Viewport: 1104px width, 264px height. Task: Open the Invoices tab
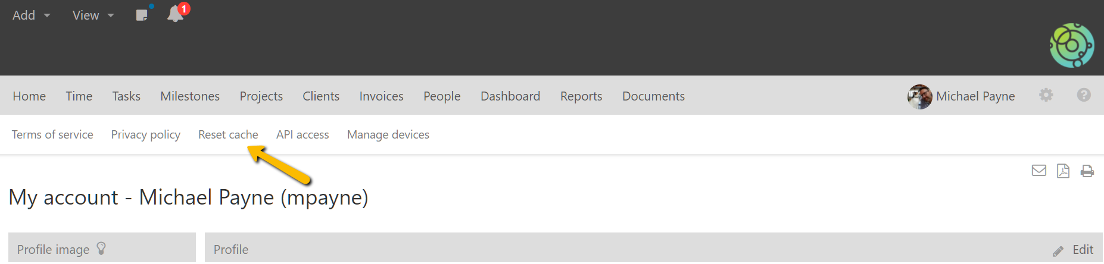click(x=381, y=96)
